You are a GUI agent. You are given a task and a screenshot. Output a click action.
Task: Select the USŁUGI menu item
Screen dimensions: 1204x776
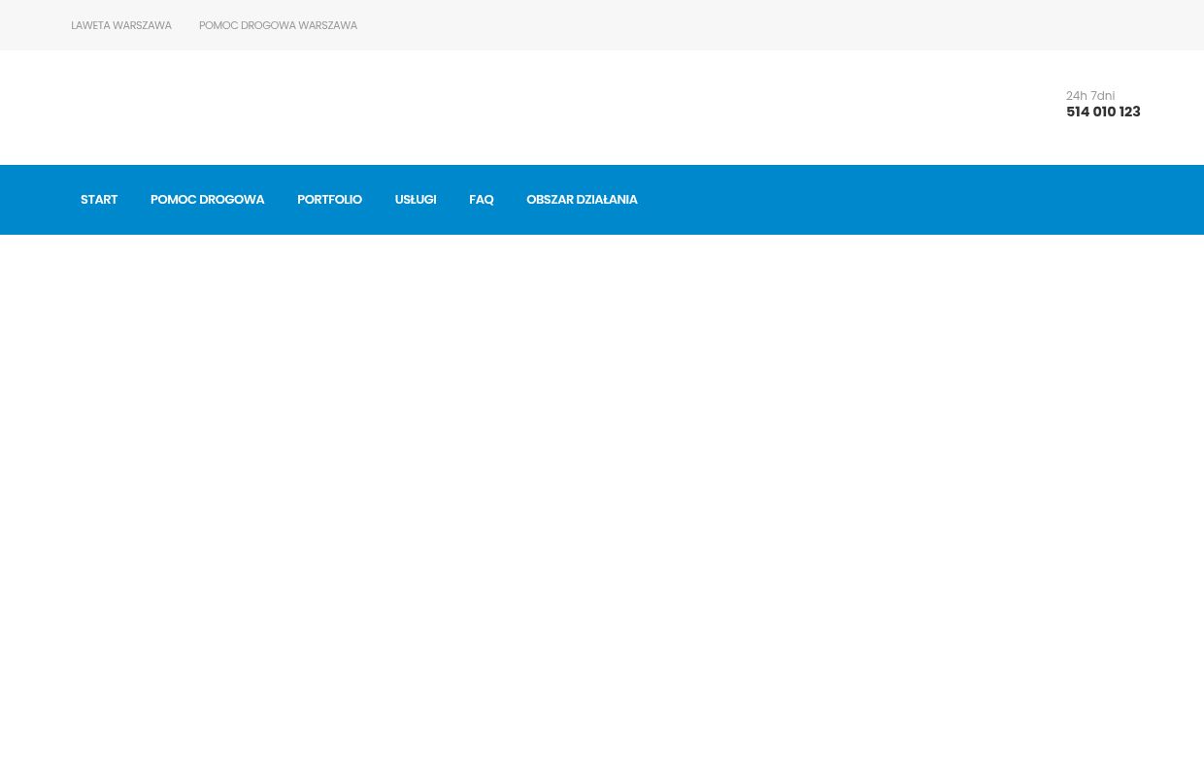click(415, 200)
